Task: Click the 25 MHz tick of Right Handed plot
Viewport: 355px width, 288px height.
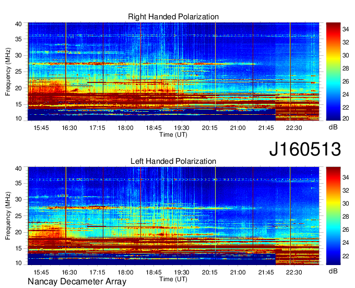Action: 18,71
